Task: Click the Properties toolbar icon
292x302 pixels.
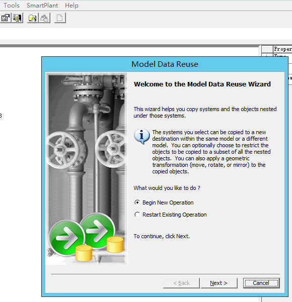Action: tap(5, 18)
